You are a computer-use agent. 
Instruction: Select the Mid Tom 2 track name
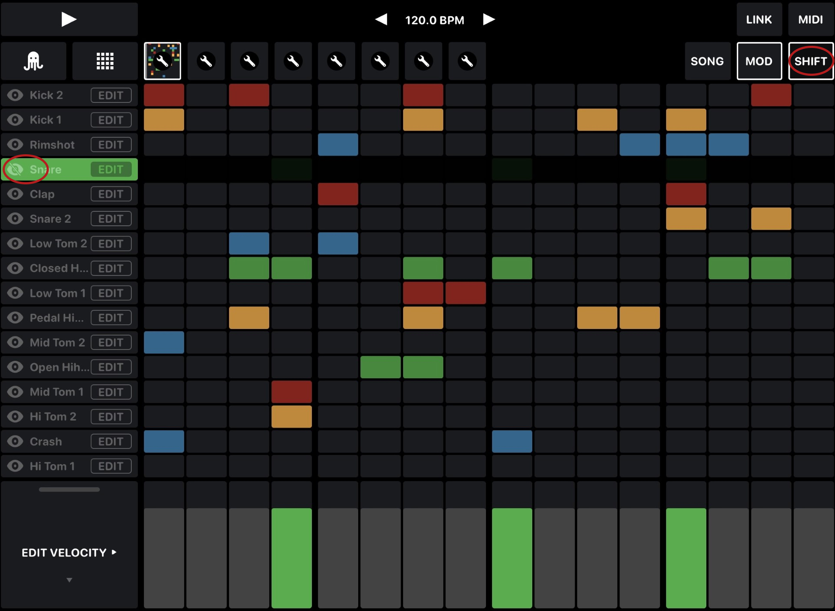tap(57, 343)
